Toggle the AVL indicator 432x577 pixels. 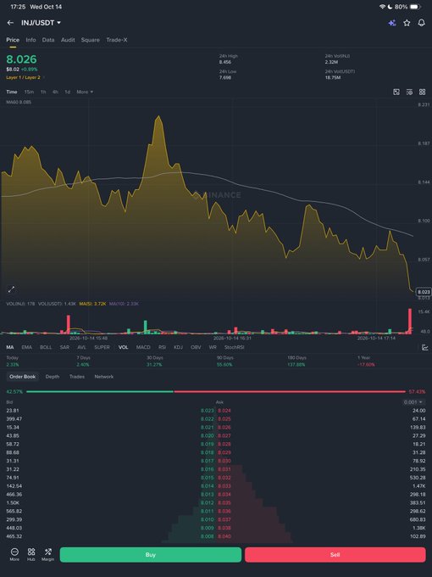click(x=82, y=347)
